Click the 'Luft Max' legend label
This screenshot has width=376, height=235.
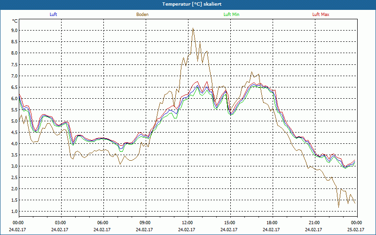pyautogui.click(x=321, y=15)
